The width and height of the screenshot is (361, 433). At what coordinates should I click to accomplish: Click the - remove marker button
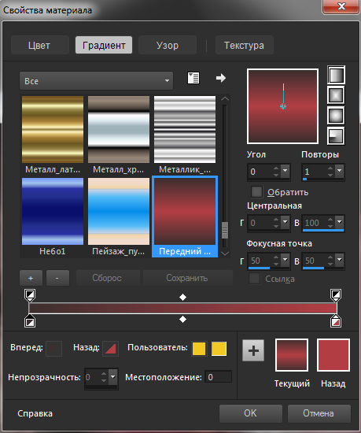[57, 278]
